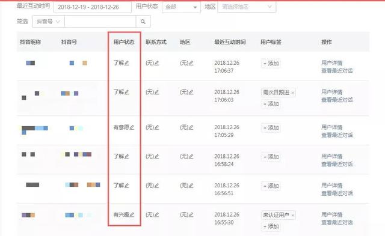Screen dimensions: 385x236
Task: Open 用户详情 for 16:58:24 row
Action: (x=331, y=156)
